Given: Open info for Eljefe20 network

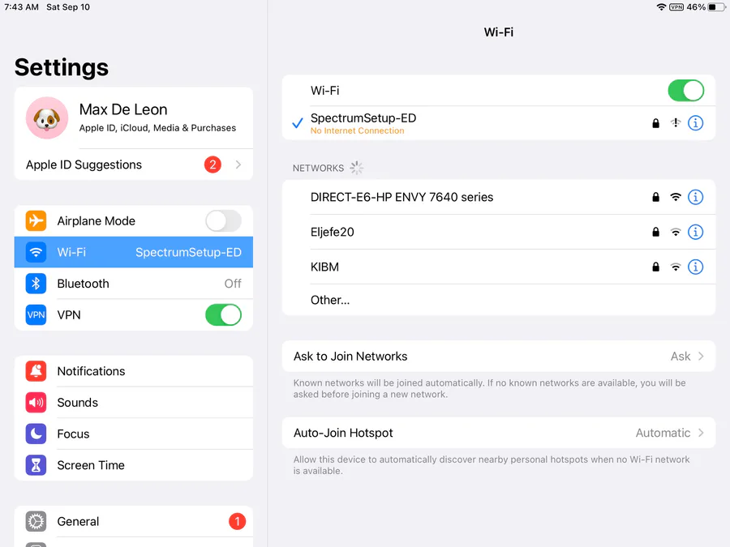Looking at the screenshot, I should pos(695,232).
